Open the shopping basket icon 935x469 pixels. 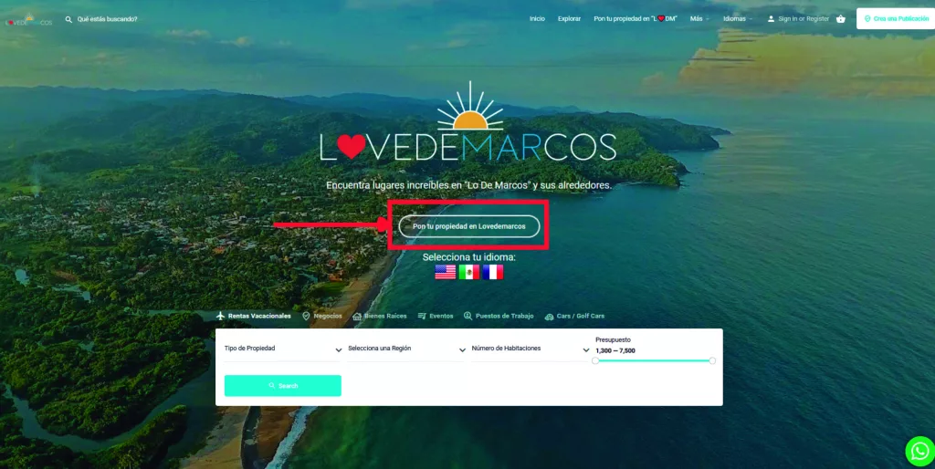841,19
